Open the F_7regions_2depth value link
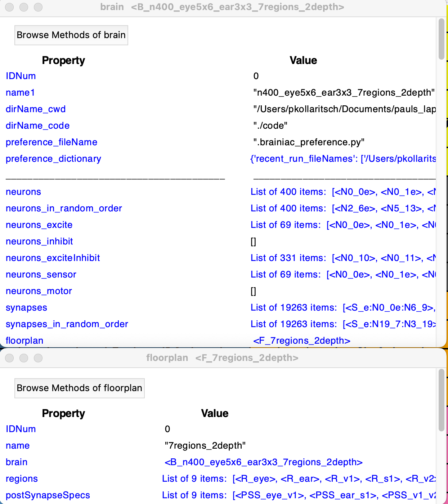This screenshot has height=504, width=448. [302, 340]
